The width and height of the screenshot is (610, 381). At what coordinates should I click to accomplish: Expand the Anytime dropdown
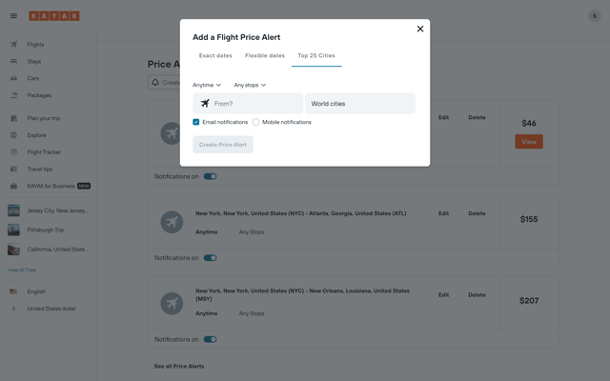[207, 85]
